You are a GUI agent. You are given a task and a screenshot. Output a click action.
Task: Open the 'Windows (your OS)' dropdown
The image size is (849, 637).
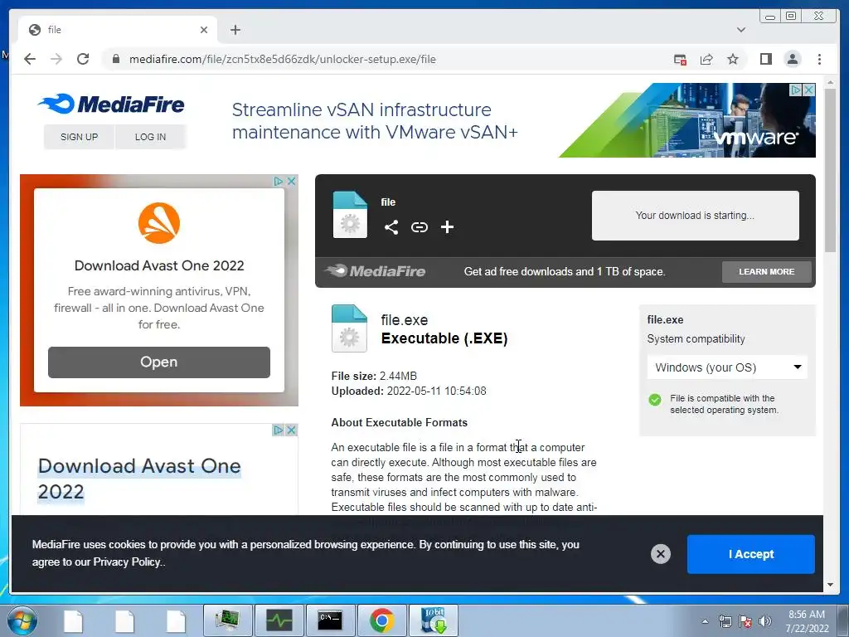pos(727,367)
